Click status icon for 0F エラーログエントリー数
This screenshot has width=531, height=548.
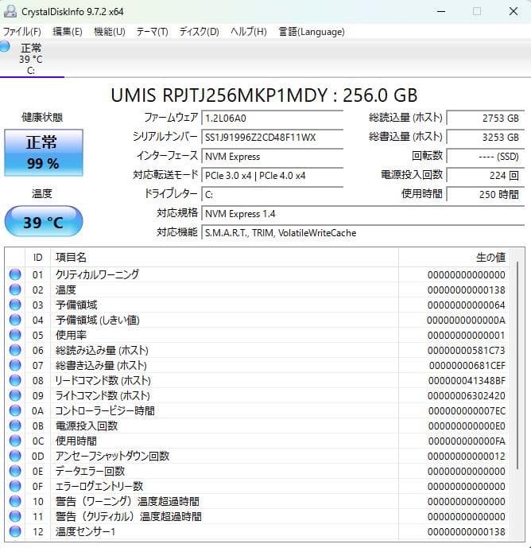(15, 486)
